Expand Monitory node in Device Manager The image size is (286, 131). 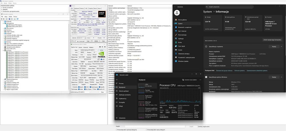(x=3, y=42)
